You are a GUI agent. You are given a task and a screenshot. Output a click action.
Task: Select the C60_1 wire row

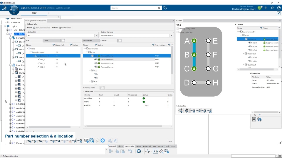click(x=53, y=59)
